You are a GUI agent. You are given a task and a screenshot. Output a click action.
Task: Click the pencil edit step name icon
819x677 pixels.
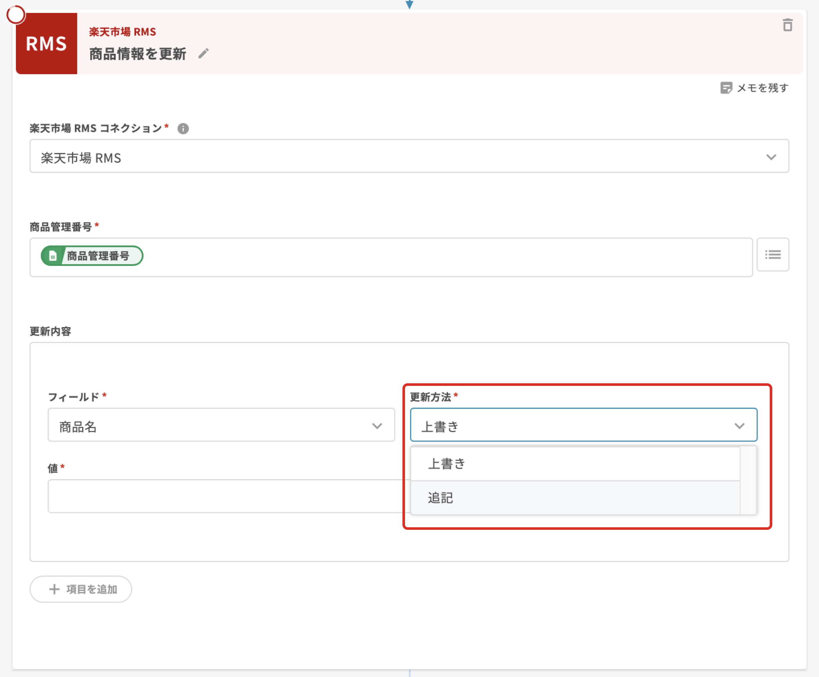(x=203, y=53)
